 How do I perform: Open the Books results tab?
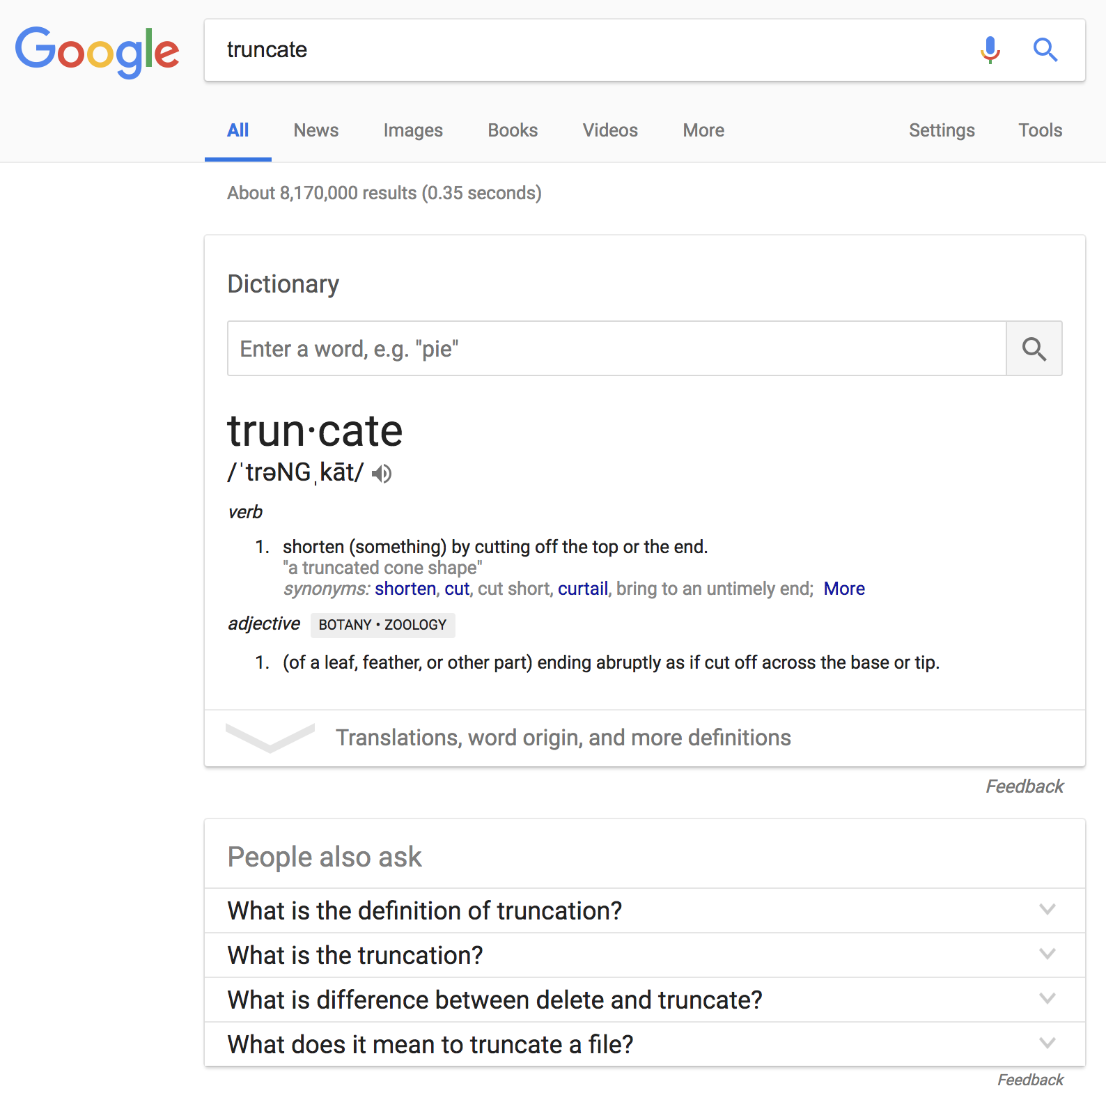pyautogui.click(x=513, y=130)
